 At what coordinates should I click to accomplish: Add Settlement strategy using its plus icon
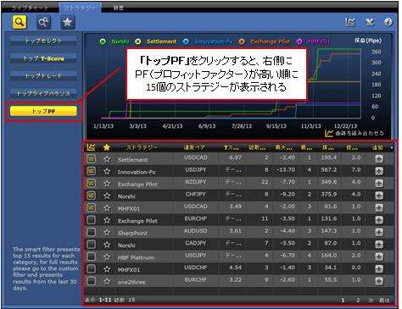tap(379, 159)
